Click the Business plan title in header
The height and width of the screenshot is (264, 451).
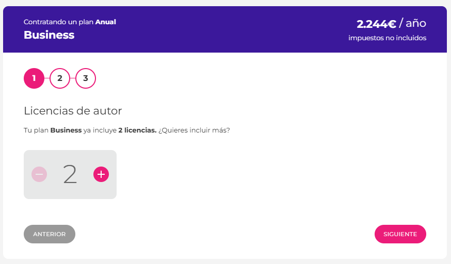coord(49,35)
